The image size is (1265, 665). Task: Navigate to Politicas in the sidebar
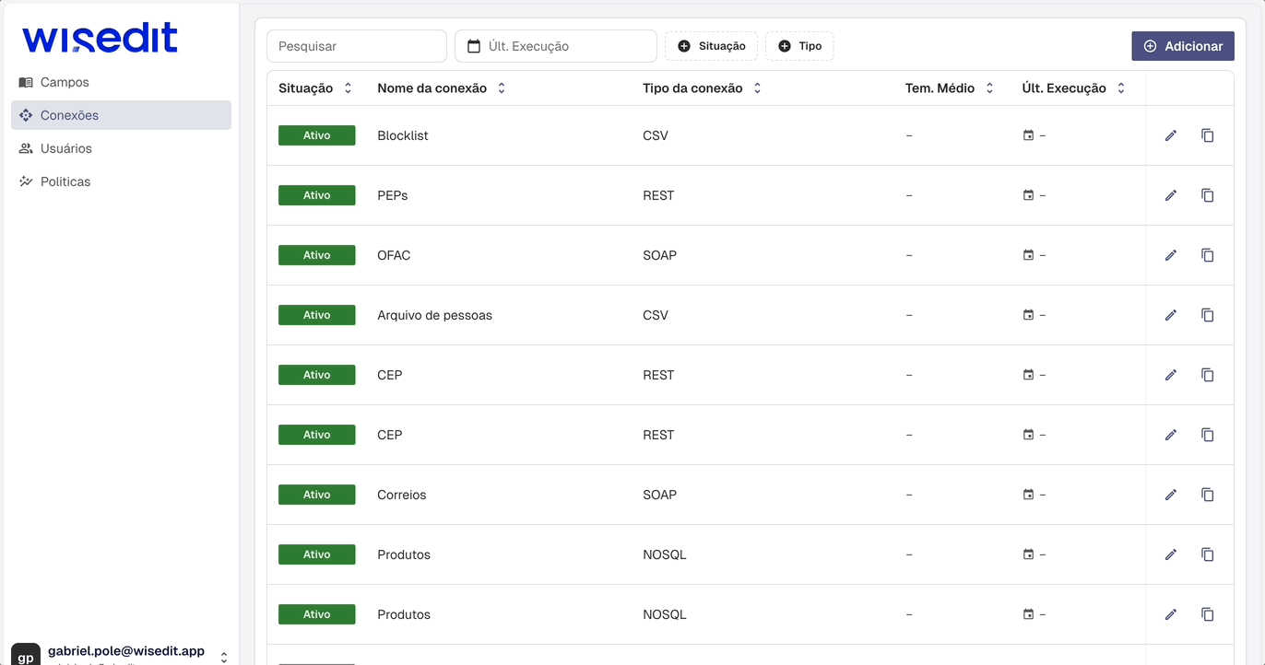point(65,181)
